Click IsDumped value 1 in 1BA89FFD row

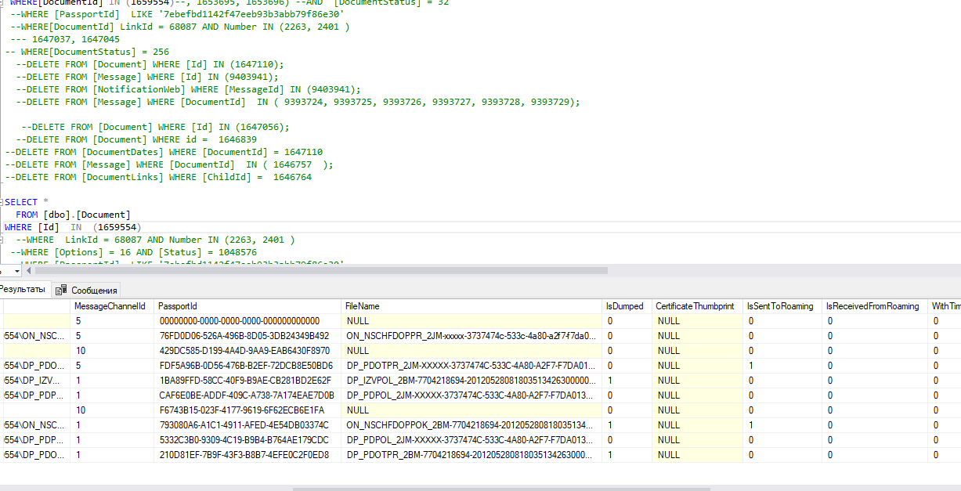[x=627, y=381]
